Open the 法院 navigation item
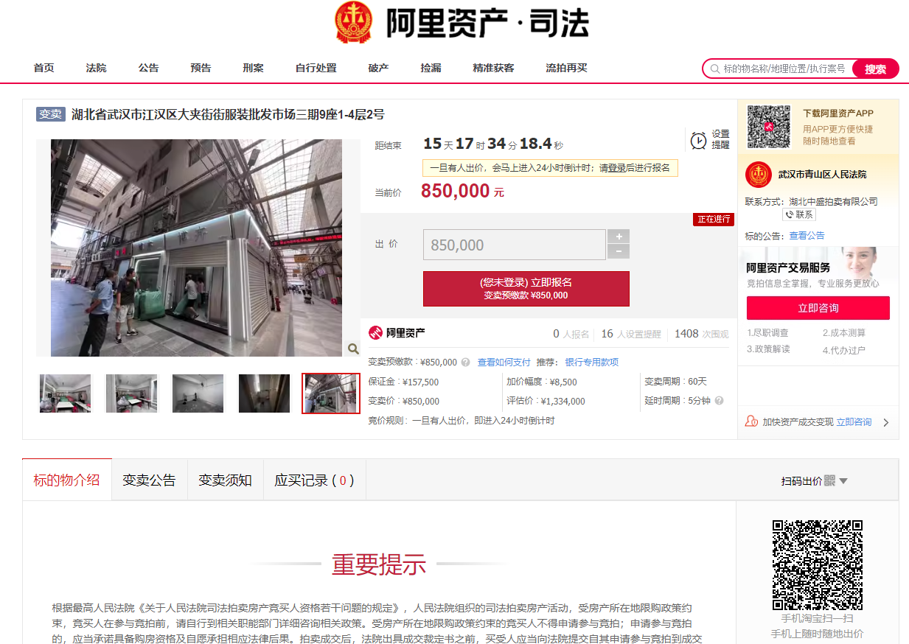The height and width of the screenshot is (644, 909). pyautogui.click(x=96, y=68)
